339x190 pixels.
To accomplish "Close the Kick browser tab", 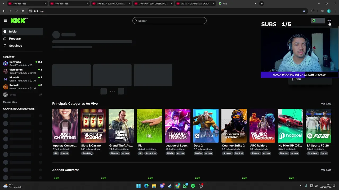I will (x=255, y=4).
